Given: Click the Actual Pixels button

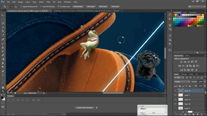Looking at the screenshot, I should click(78, 6).
